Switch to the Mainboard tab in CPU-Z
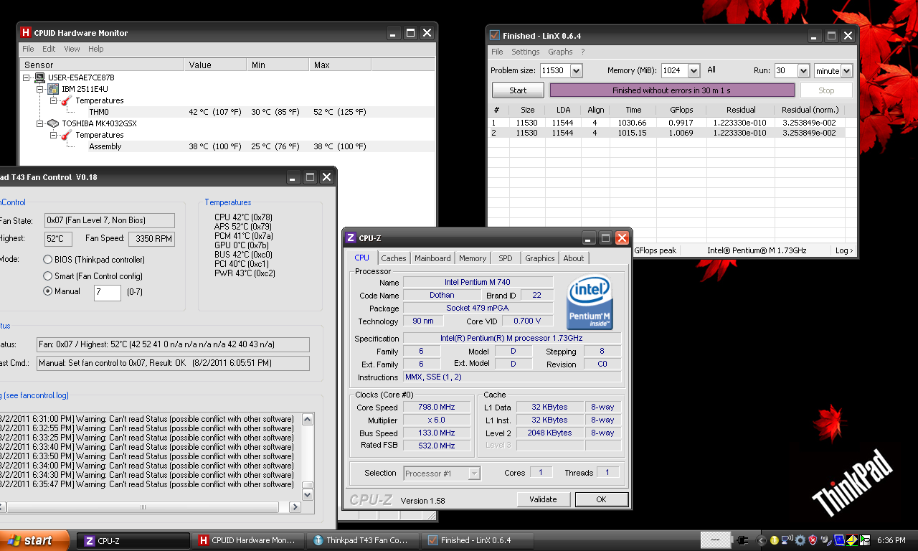Screen dimensions: 918x551 (432, 258)
